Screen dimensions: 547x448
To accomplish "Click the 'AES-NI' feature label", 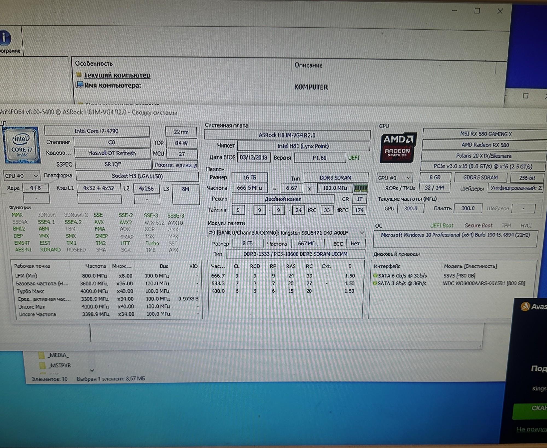I will (x=23, y=250).
